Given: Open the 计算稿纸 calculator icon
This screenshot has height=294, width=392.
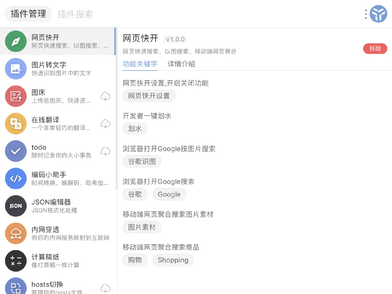Looking at the screenshot, I should 16,261.
